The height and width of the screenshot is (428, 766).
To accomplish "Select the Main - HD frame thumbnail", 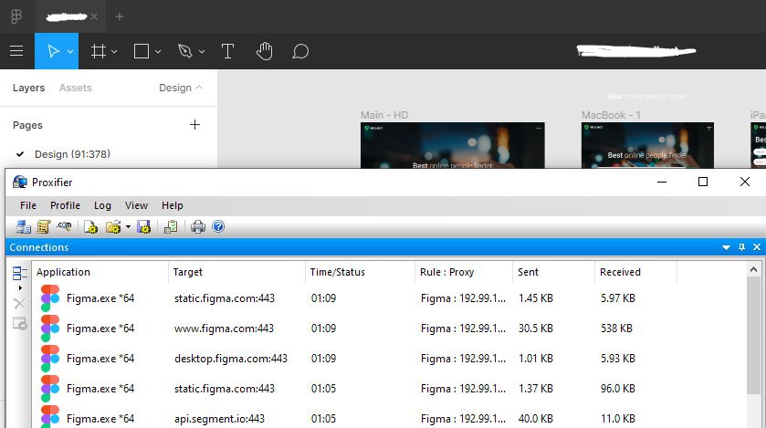I will tap(452, 145).
